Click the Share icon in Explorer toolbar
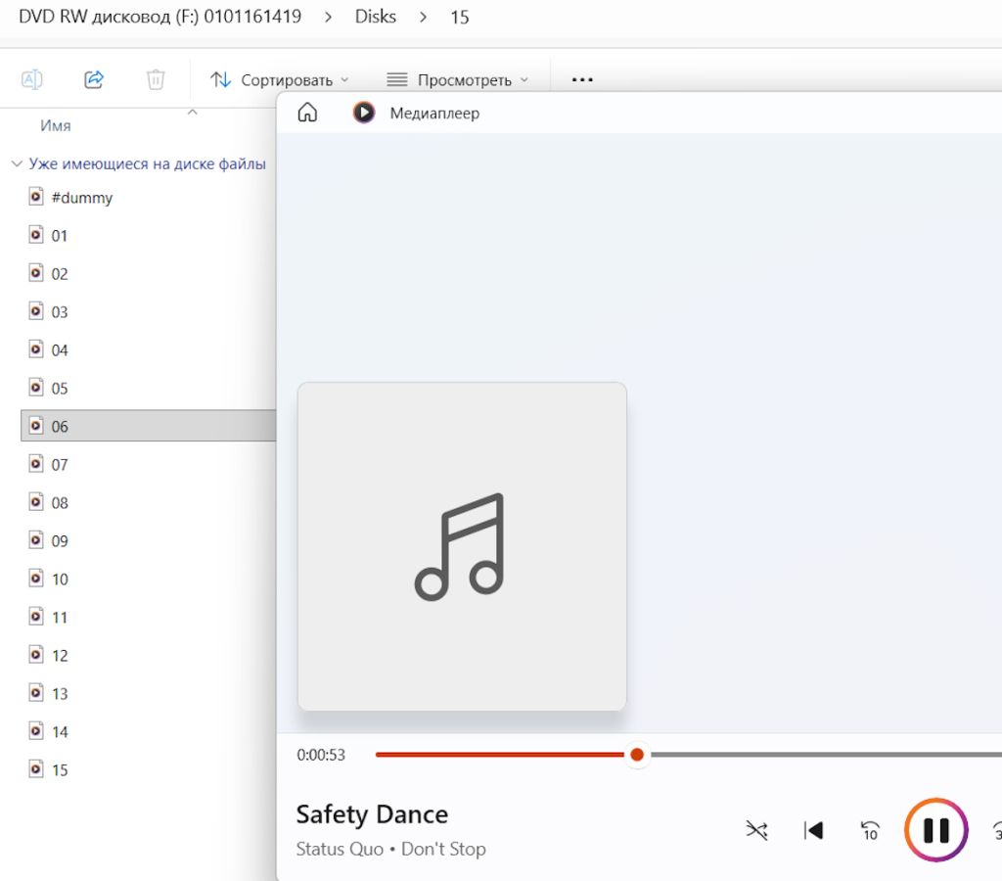 (94, 79)
